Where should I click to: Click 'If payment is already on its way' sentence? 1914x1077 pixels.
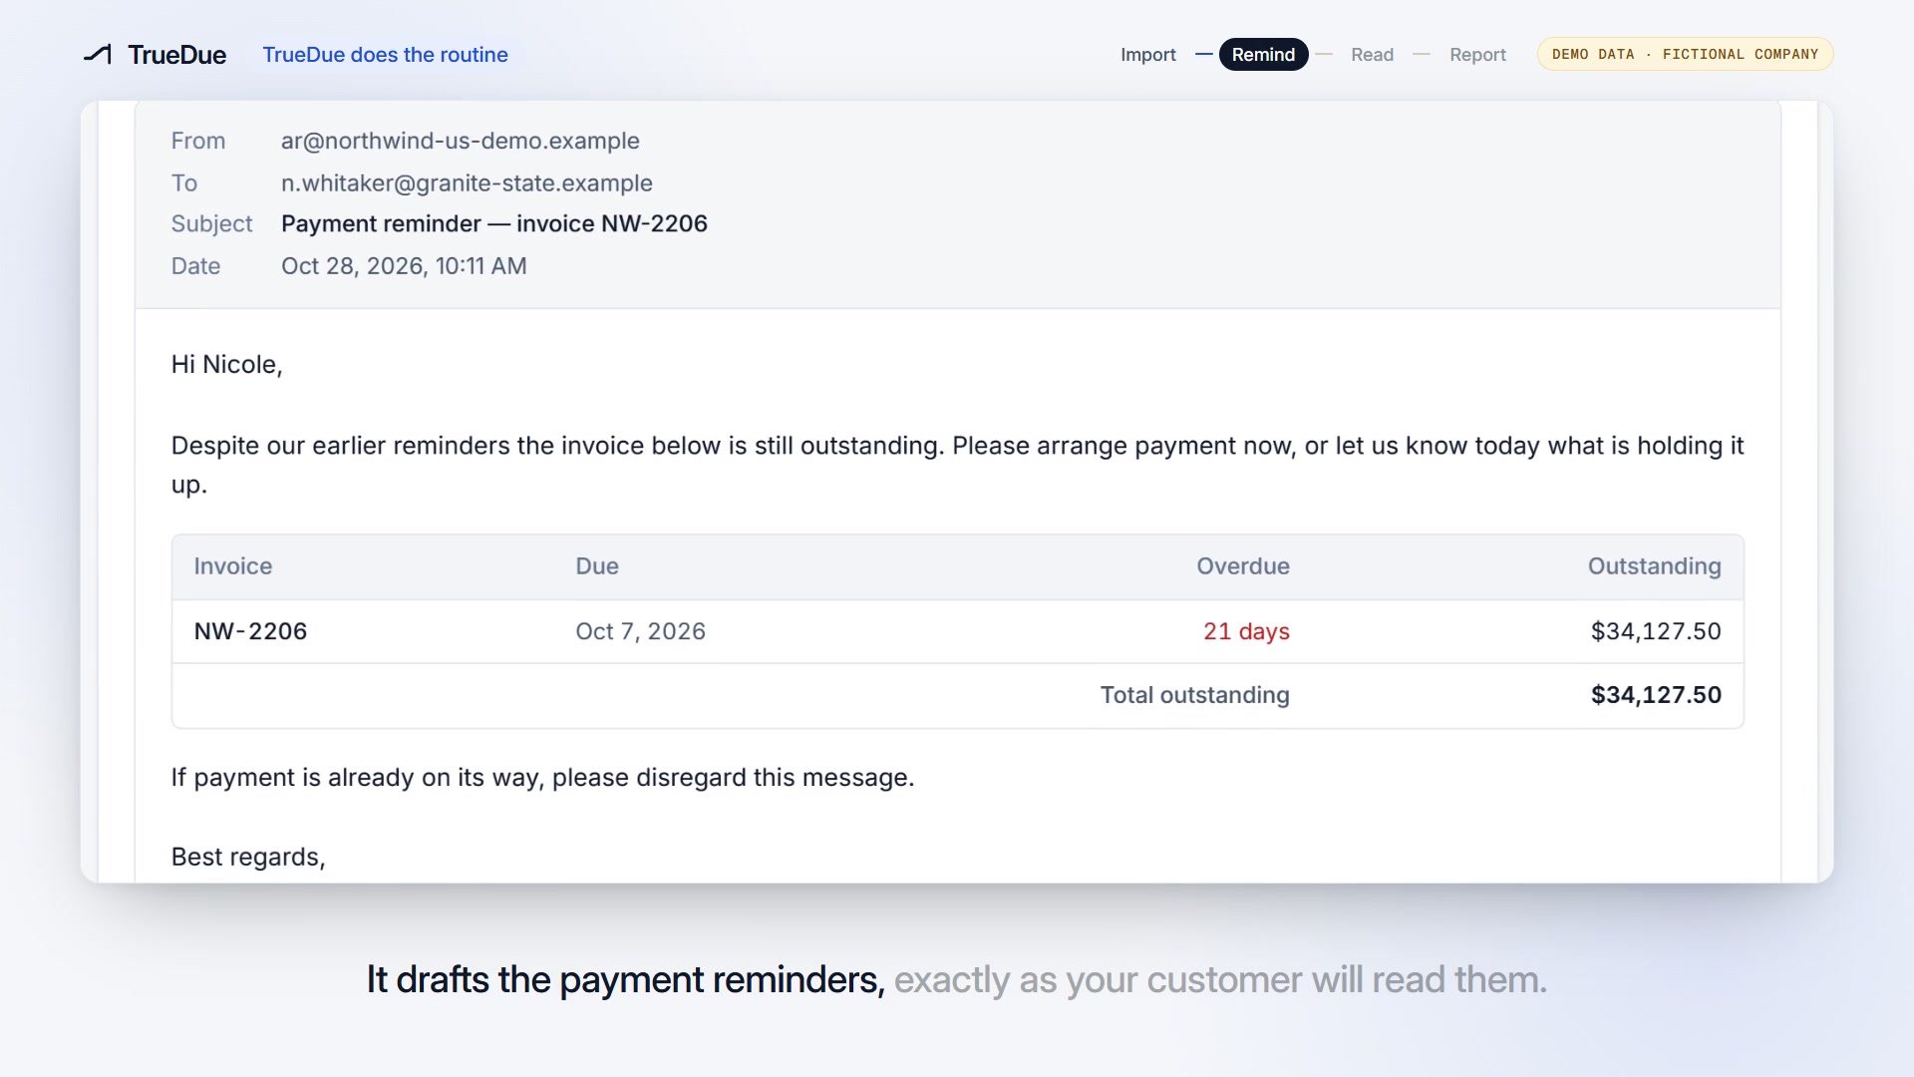pos(542,777)
